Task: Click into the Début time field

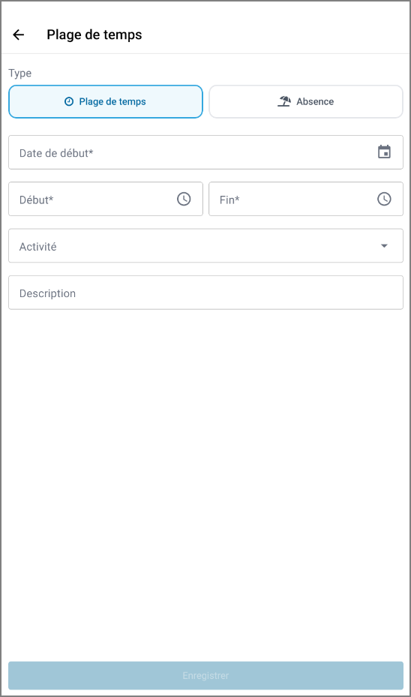Action: point(106,199)
